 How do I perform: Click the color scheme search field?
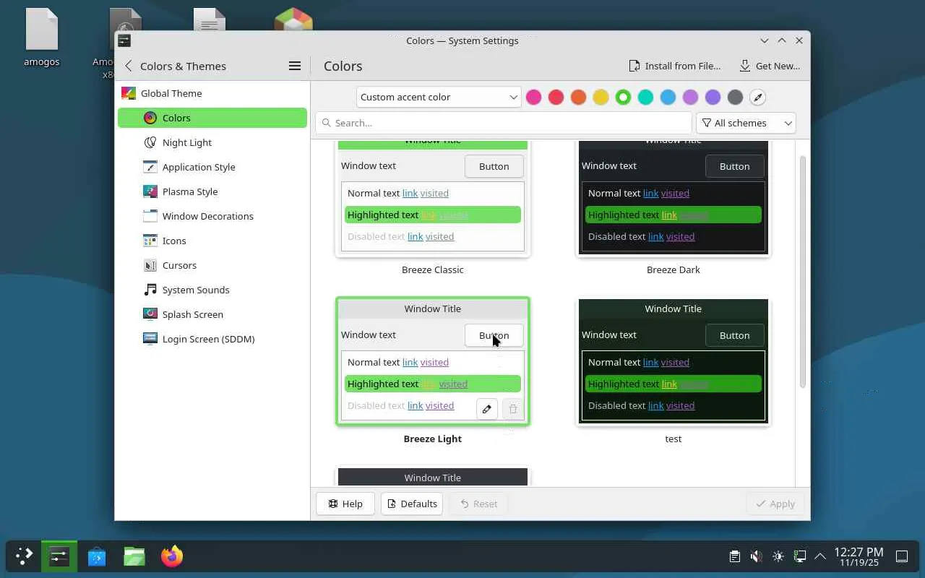coord(504,123)
